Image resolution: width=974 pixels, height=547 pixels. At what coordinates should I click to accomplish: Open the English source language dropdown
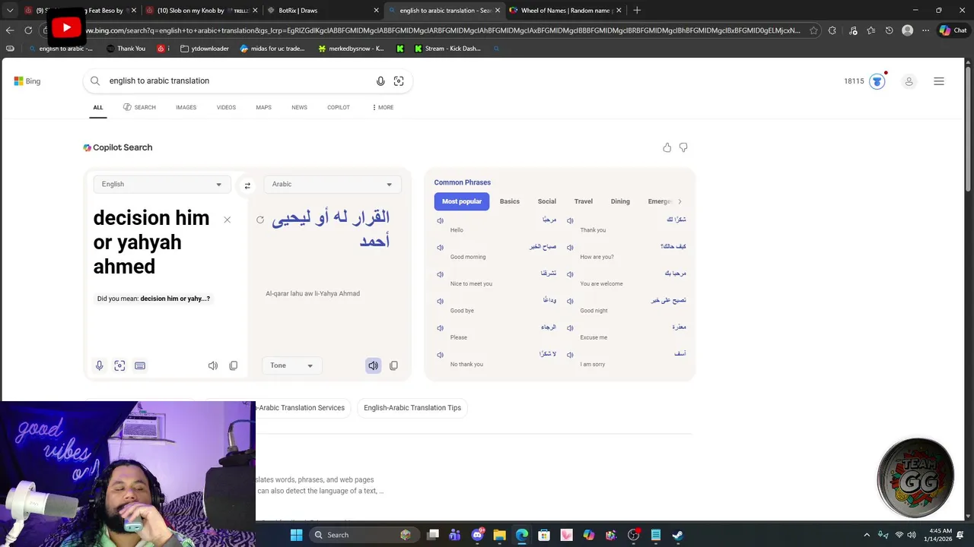(x=162, y=184)
